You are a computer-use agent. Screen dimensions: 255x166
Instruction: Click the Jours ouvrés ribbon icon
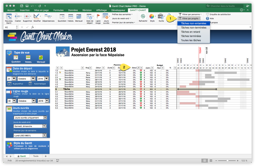click(106, 17)
